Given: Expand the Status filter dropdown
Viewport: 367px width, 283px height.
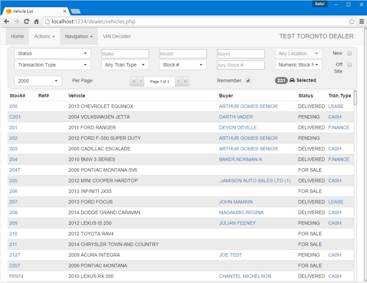Looking at the screenshot, I should tap(52, 54).
